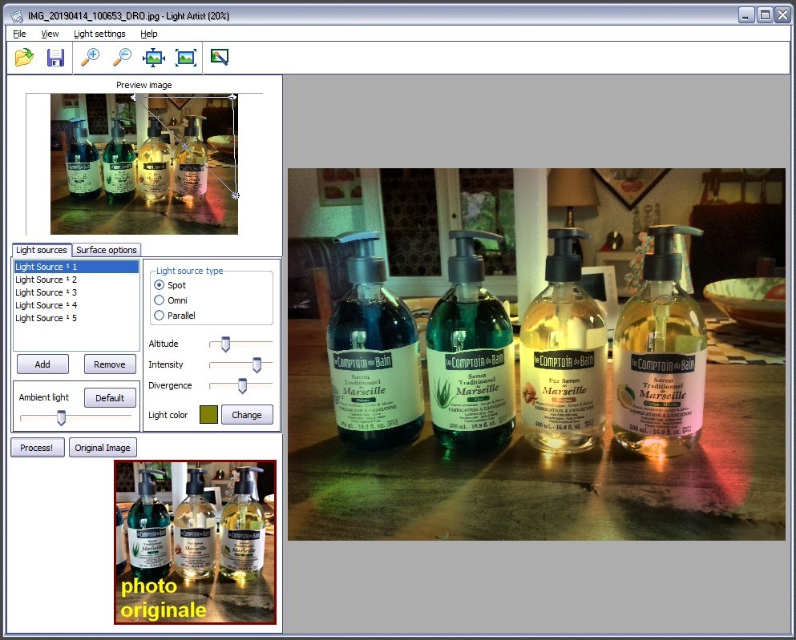Click the Intensity slider handle

(257, 365)
